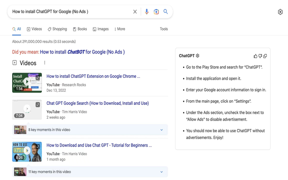Switch to the Shopping tab
The image size is (288, 180).
(x=57, y=29)
